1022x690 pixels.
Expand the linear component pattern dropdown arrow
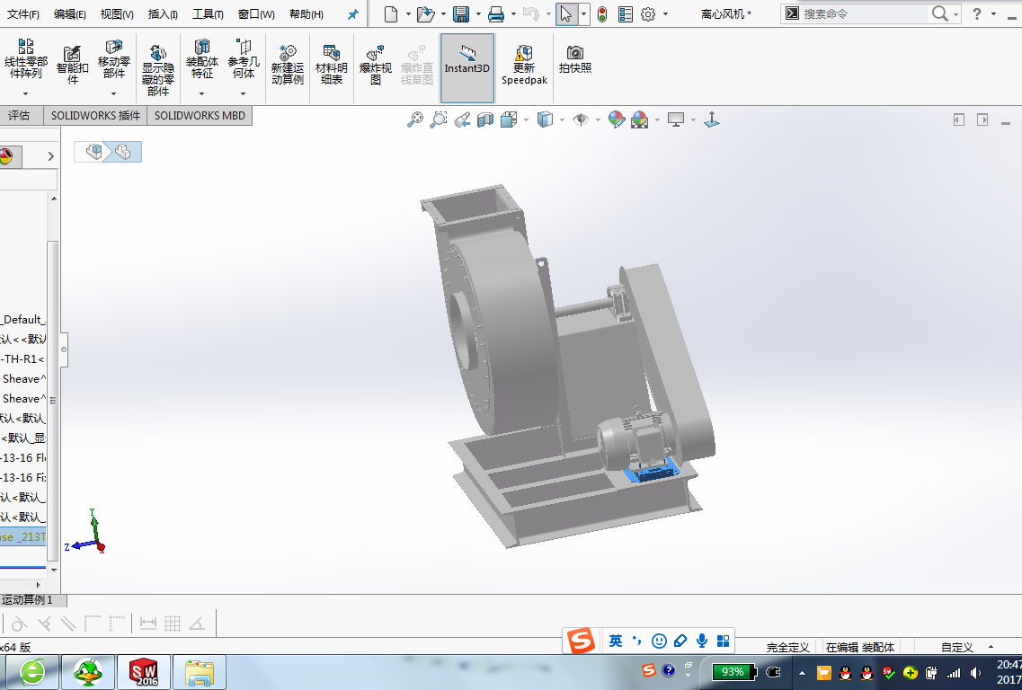click(x=25, y=93)
